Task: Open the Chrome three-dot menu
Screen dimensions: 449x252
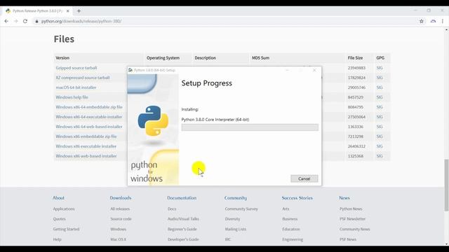Action: 443,21
